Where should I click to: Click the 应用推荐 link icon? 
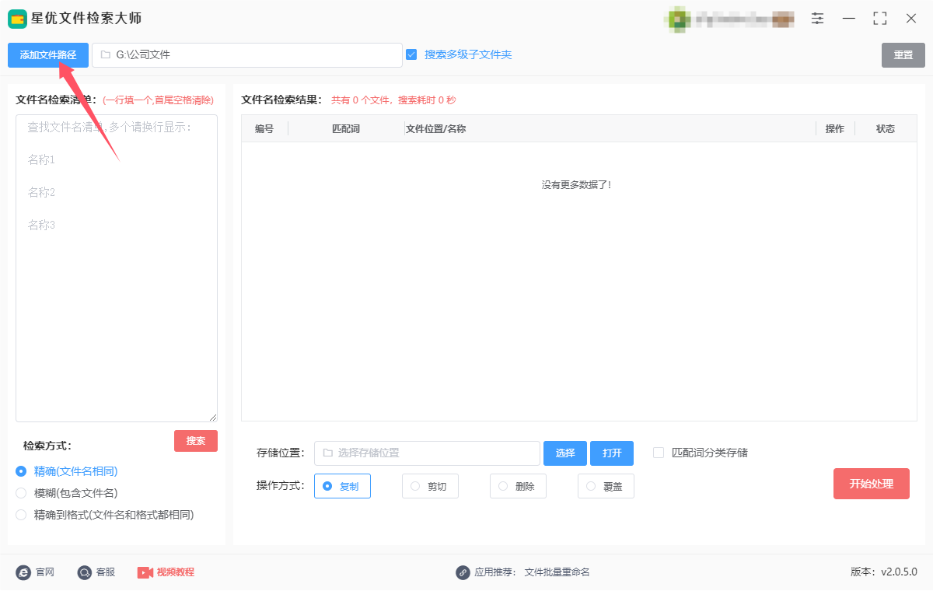click(x=463, y=572)
